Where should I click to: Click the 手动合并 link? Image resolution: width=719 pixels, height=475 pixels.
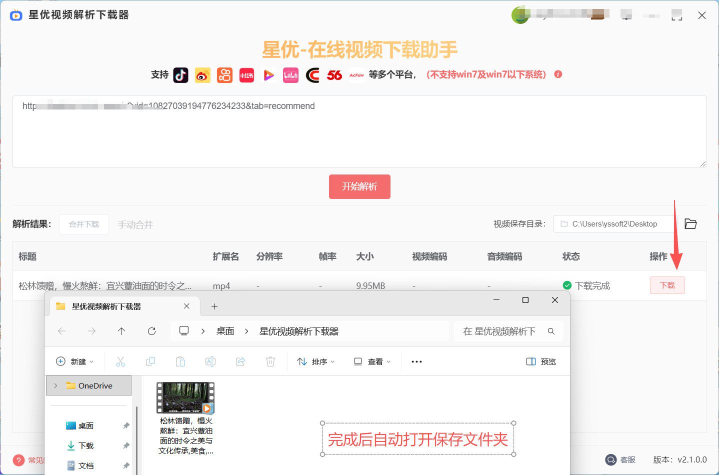(135, 225)
